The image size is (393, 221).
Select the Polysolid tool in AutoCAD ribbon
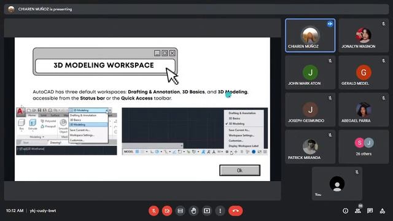(49, 121)
